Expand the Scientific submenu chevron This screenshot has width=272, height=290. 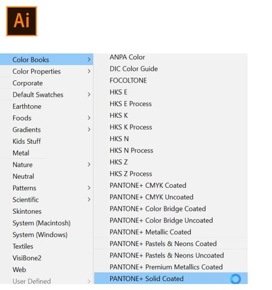pyautogui.click(x=89, y=199)
